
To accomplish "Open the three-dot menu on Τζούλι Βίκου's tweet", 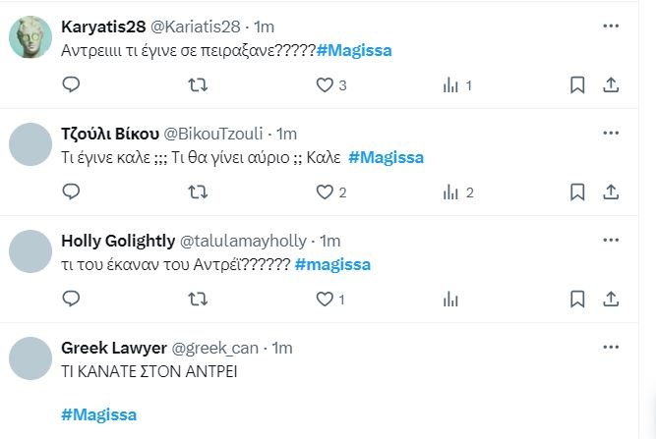I will click(611, 133).
